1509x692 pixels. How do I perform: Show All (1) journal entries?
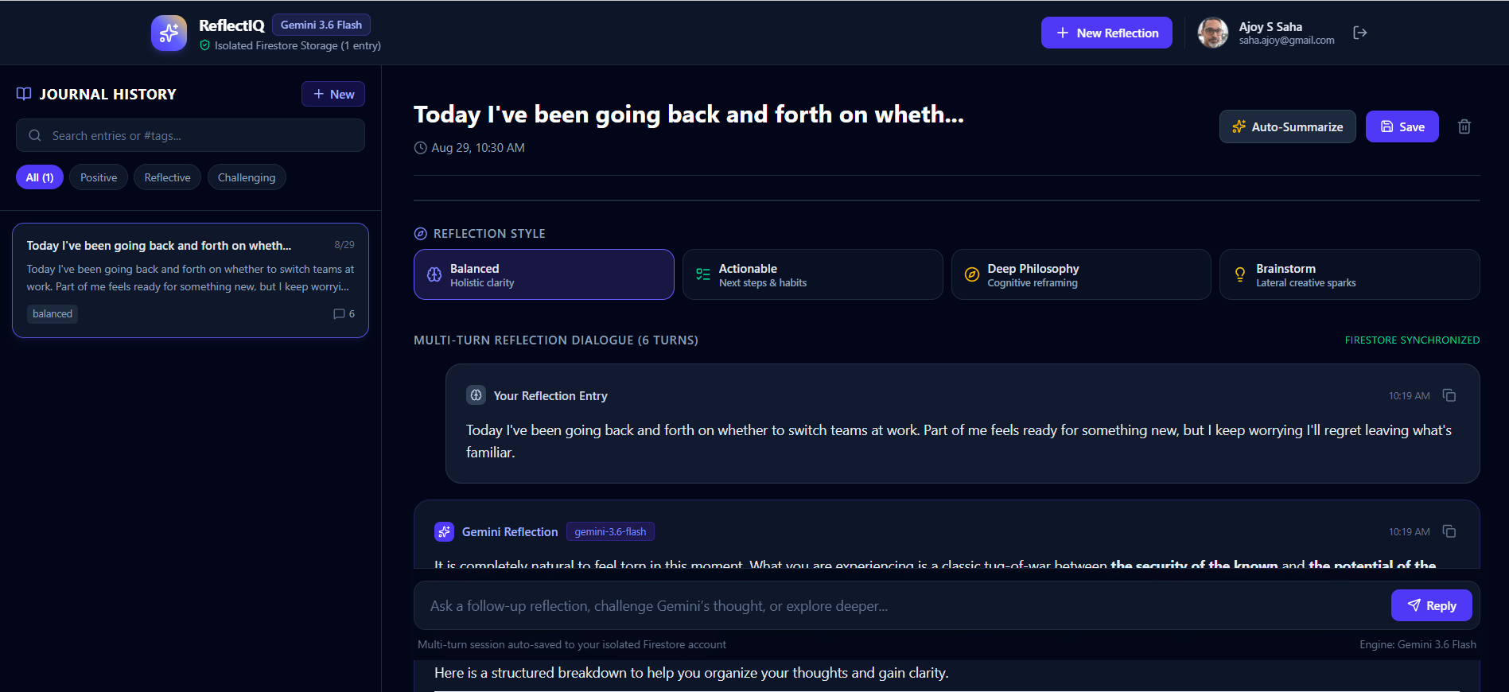tap(40, 177)
